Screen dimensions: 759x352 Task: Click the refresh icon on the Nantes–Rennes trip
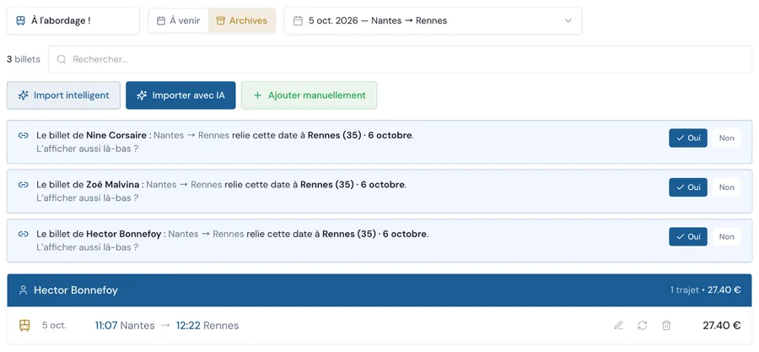click(x=643, y=325)
